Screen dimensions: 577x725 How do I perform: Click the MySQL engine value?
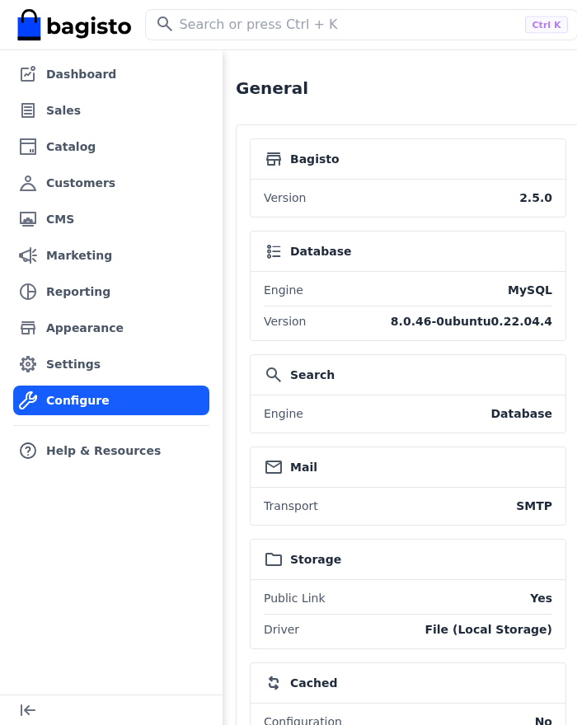click(x=530, y=290)
